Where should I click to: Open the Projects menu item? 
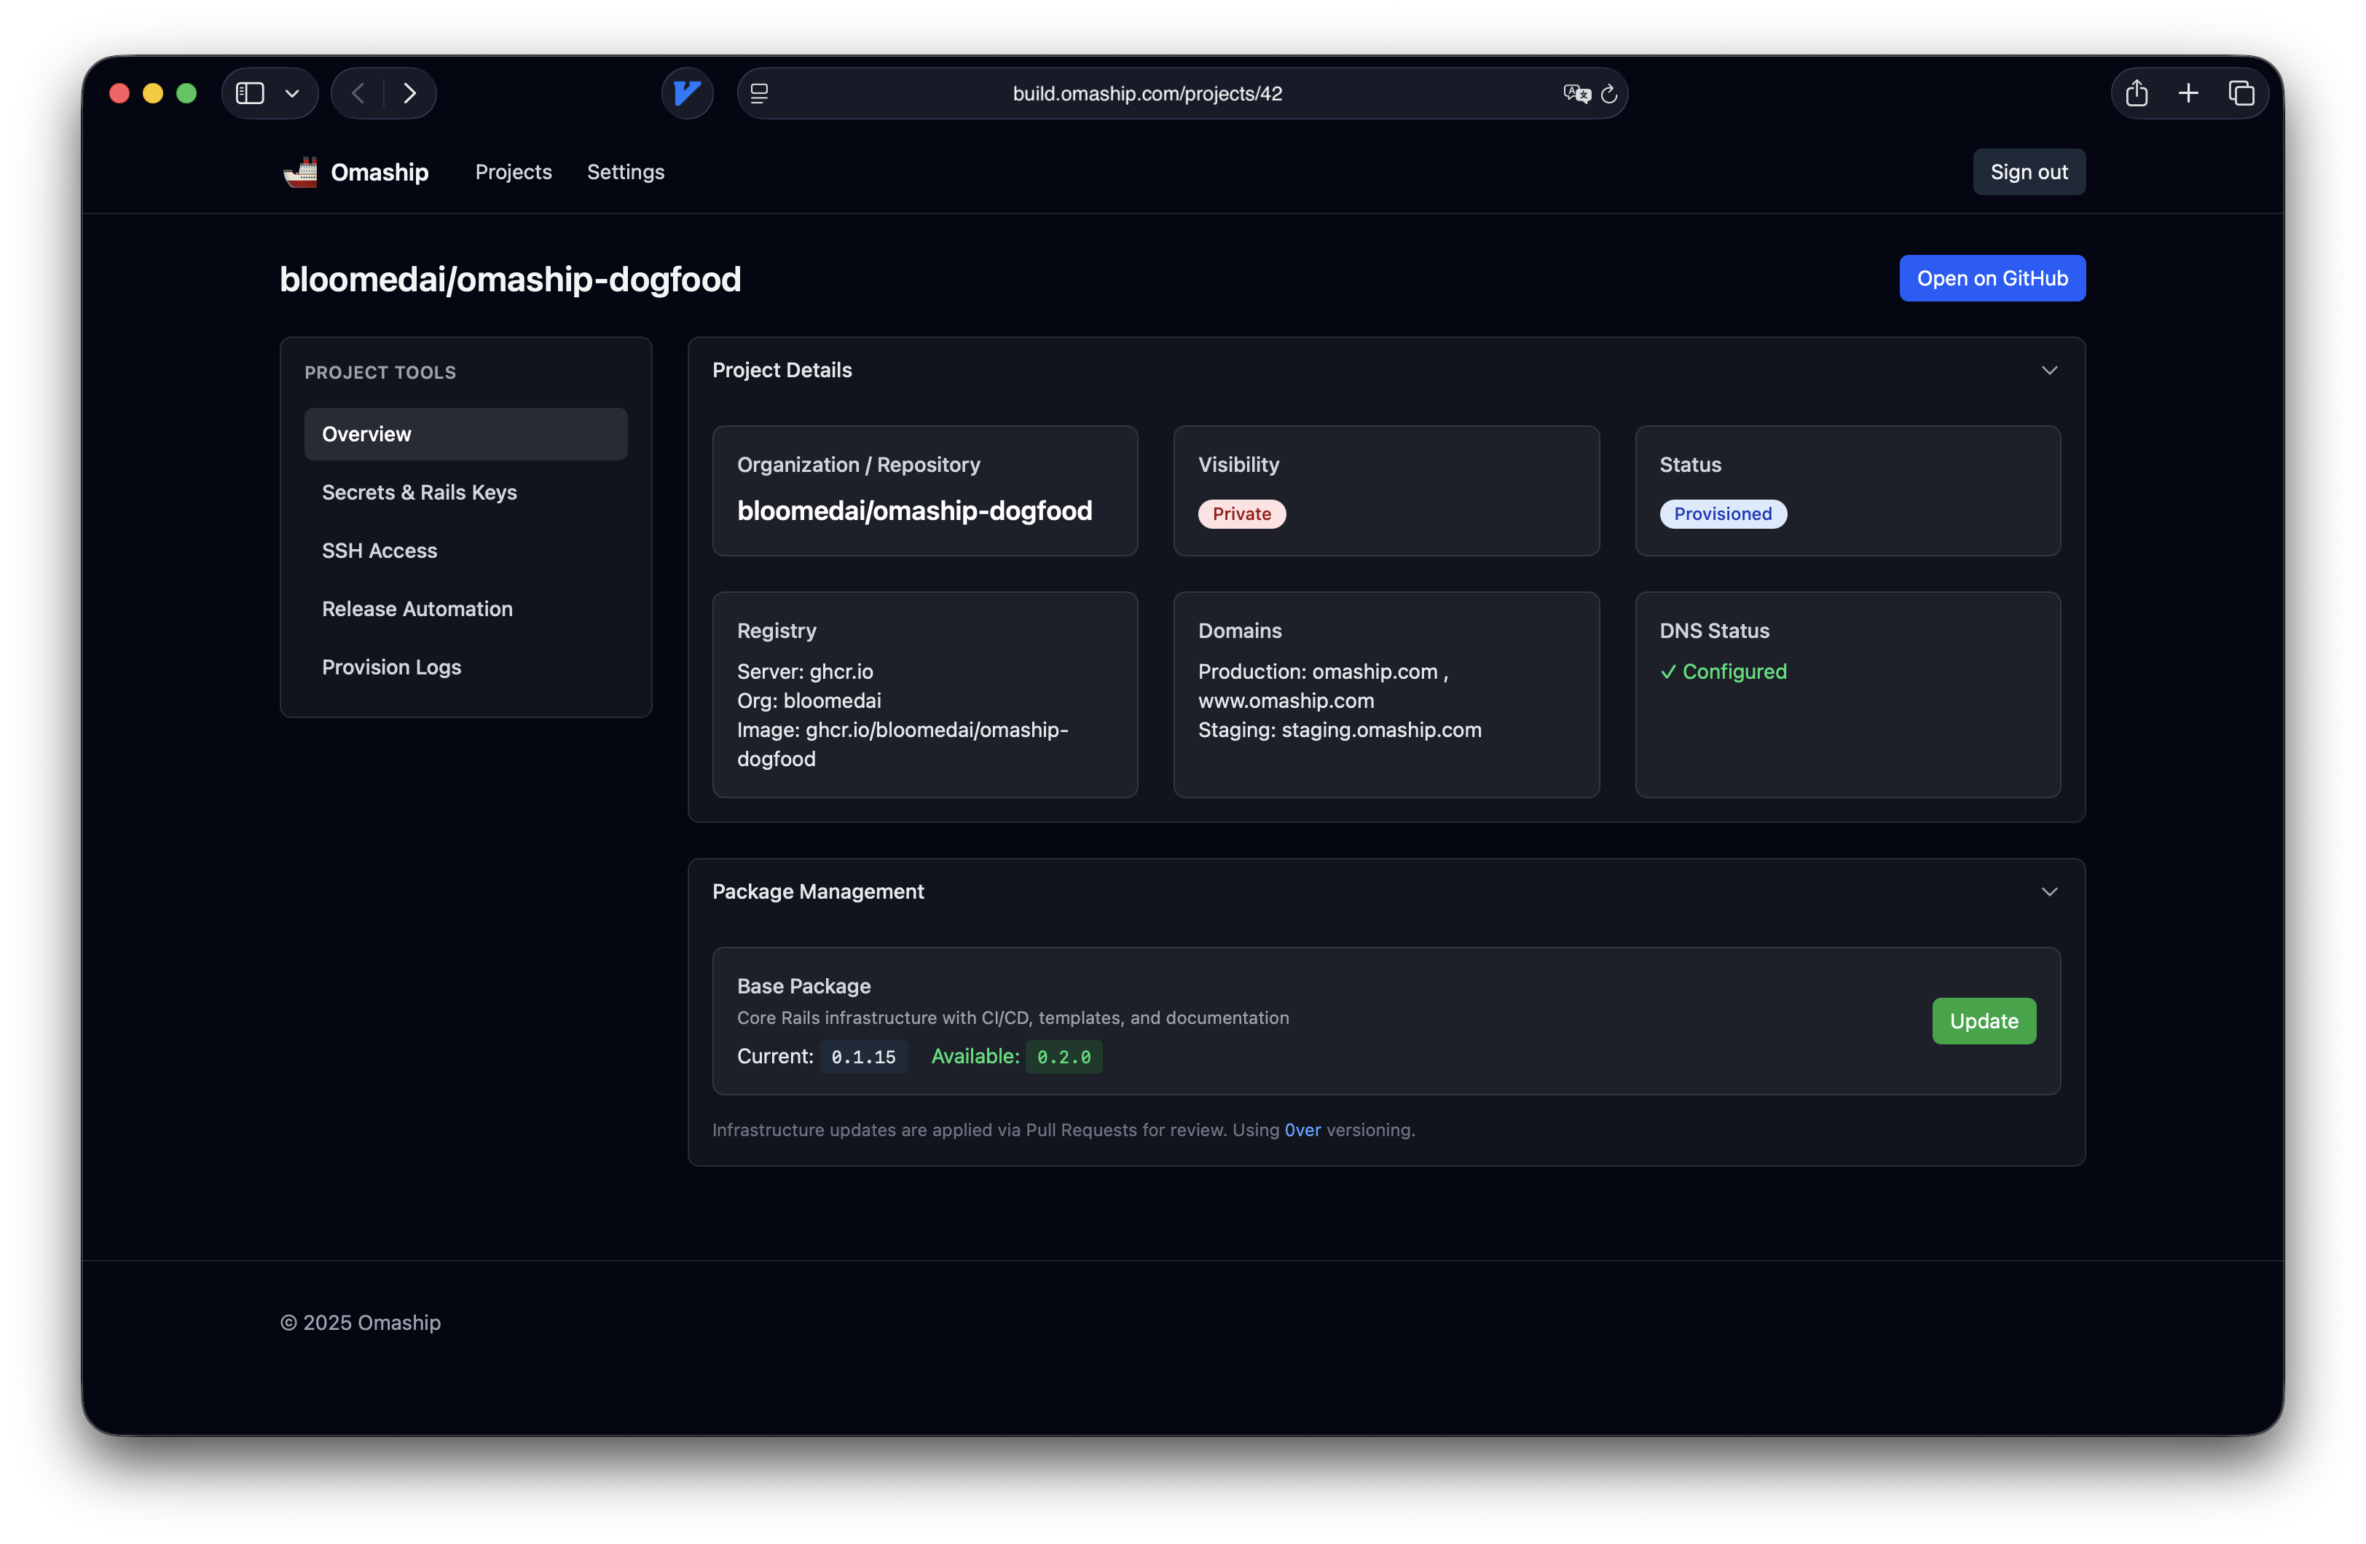[513, 171]
